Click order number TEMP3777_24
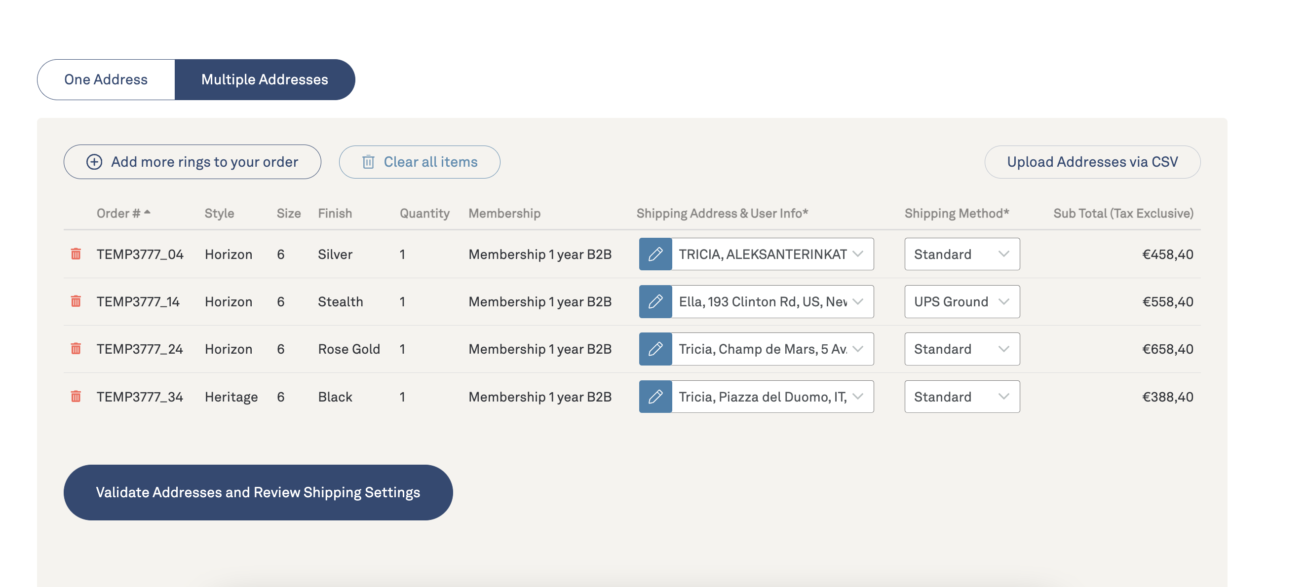The height and width of the screenshot is (587, 1307). (140, 349)
